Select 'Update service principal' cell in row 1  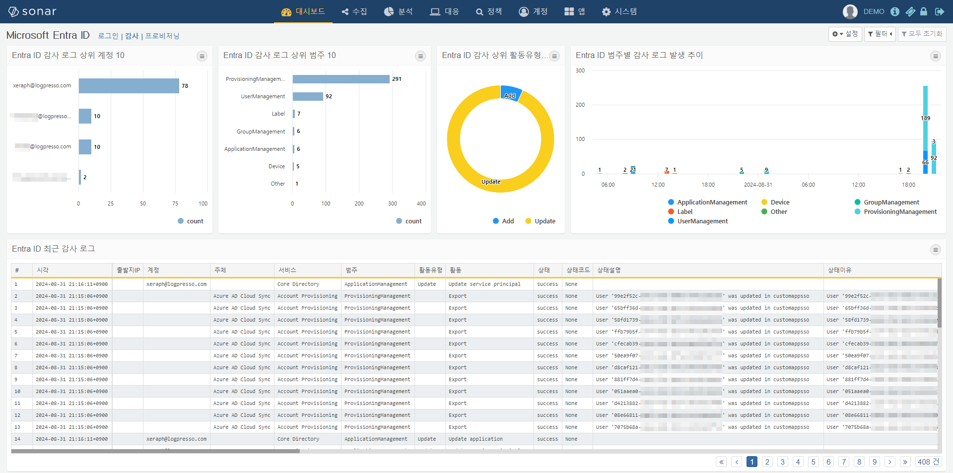(x=489, y=284)
